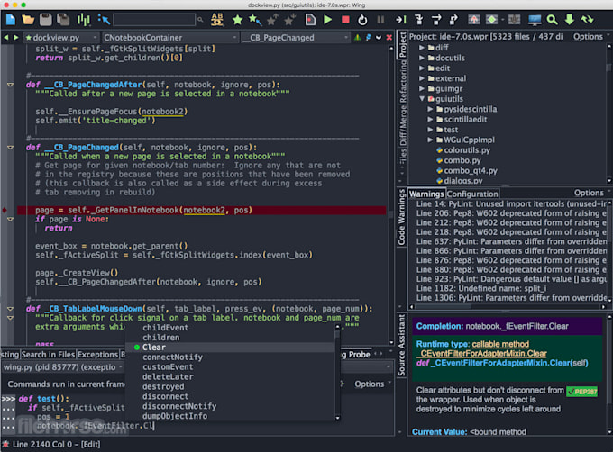The width and height of the screenshot is (613, 452).
Task: Navigate back with the green left arrow
Action: (x=6, y=38)
